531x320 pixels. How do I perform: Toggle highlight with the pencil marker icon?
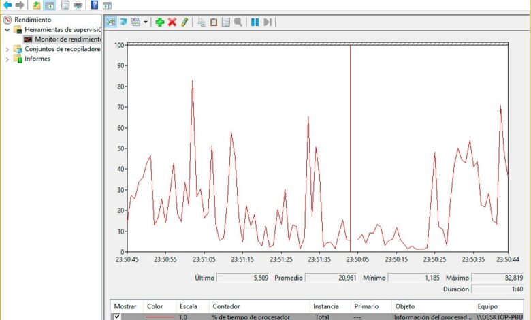click(x=184, y=22)
